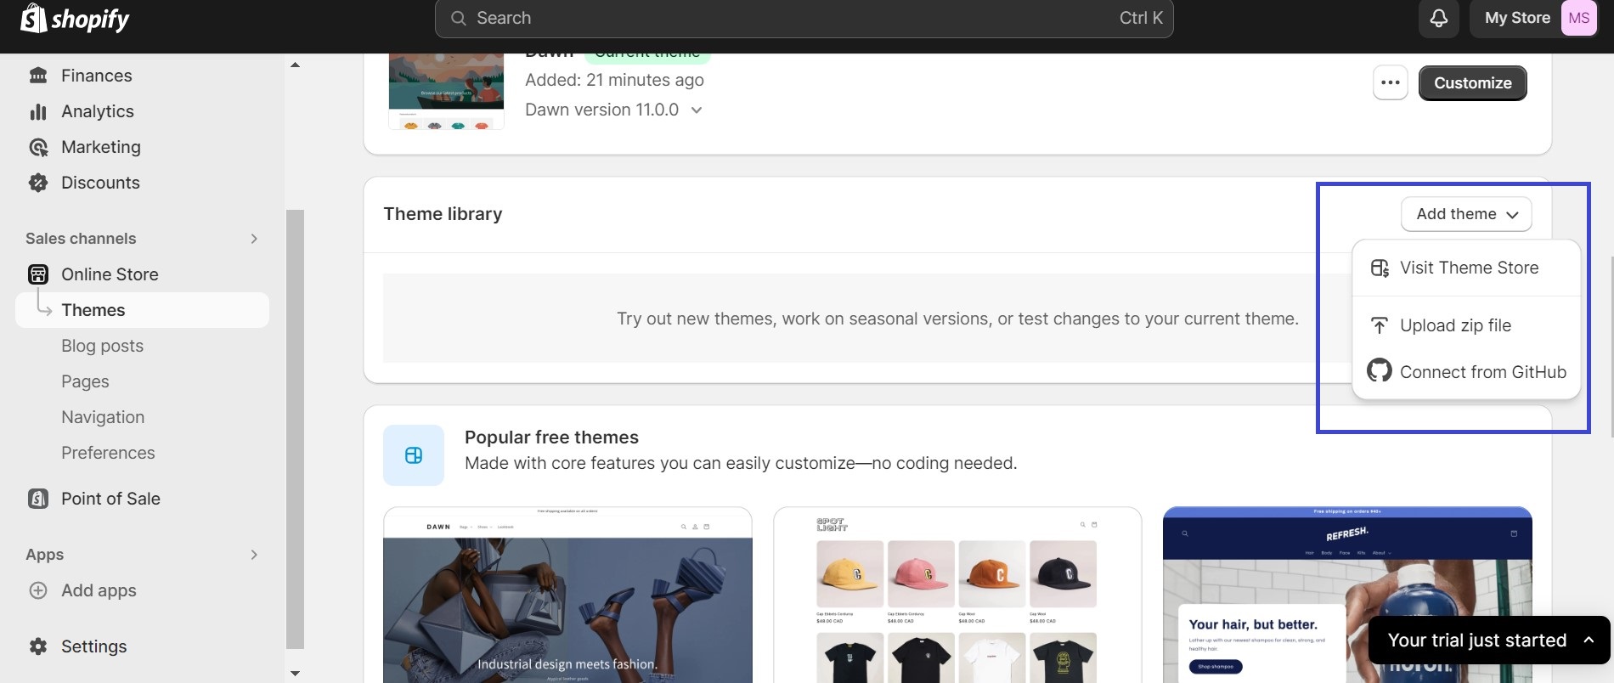Click Add apps link
The height and width of the screenshot is (683, 1614).
coord(99,590)
